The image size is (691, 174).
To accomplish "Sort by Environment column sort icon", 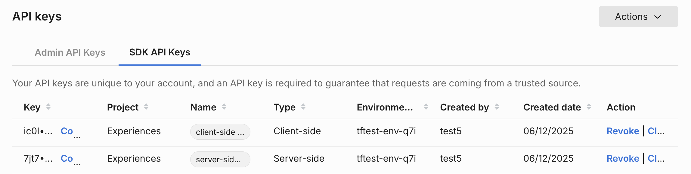I will [x=426, y=107].
